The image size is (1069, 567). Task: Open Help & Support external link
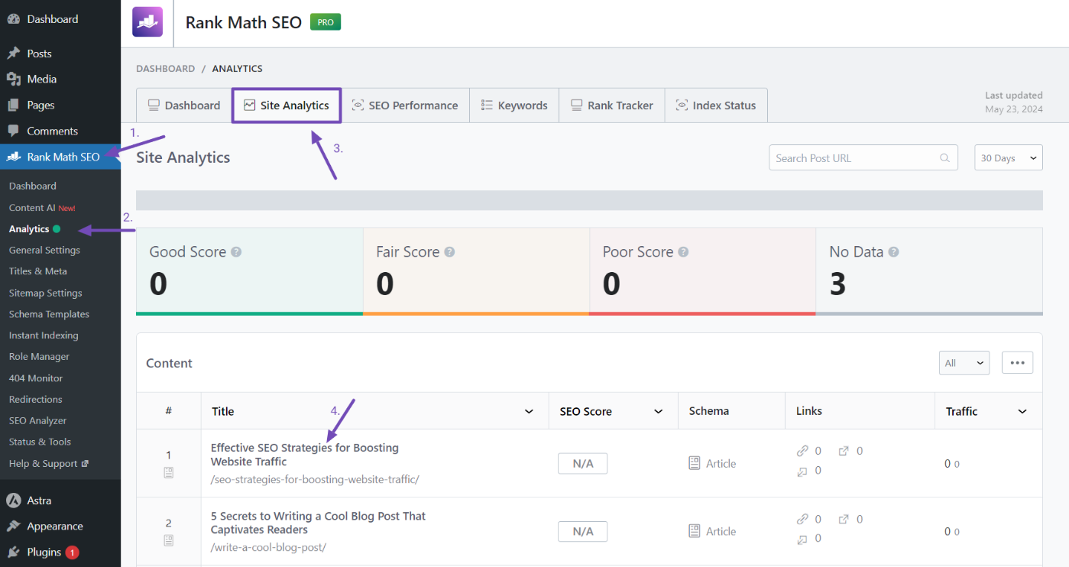[x=49, y=463]
